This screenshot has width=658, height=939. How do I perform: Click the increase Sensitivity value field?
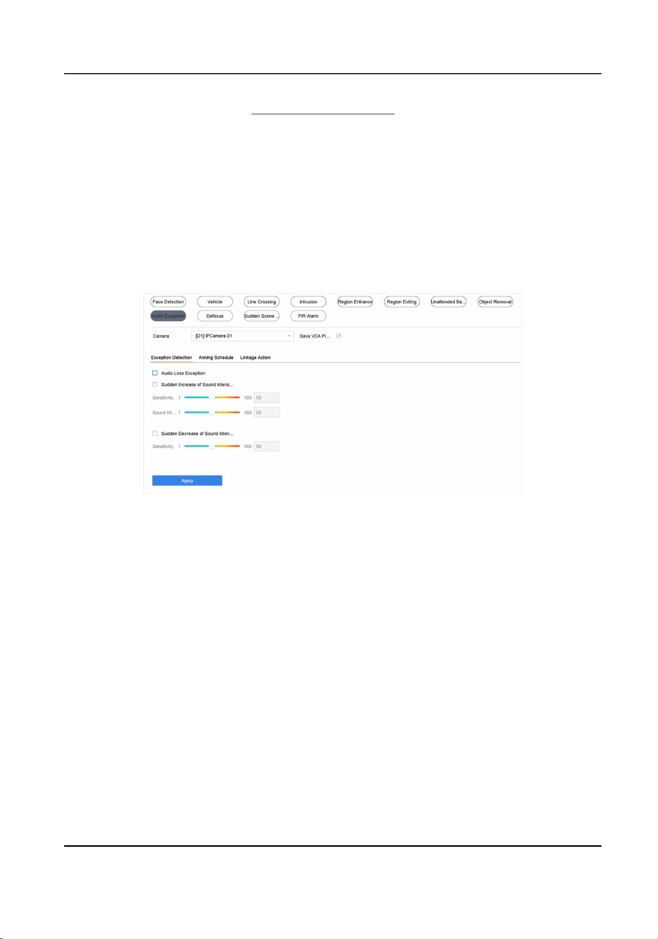(267, 398)
